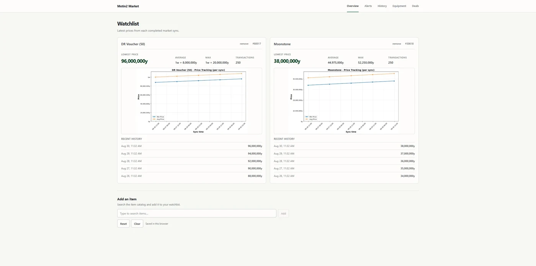
Task: Select the DR Voucher (50) card title
Action: pos(133,44)
